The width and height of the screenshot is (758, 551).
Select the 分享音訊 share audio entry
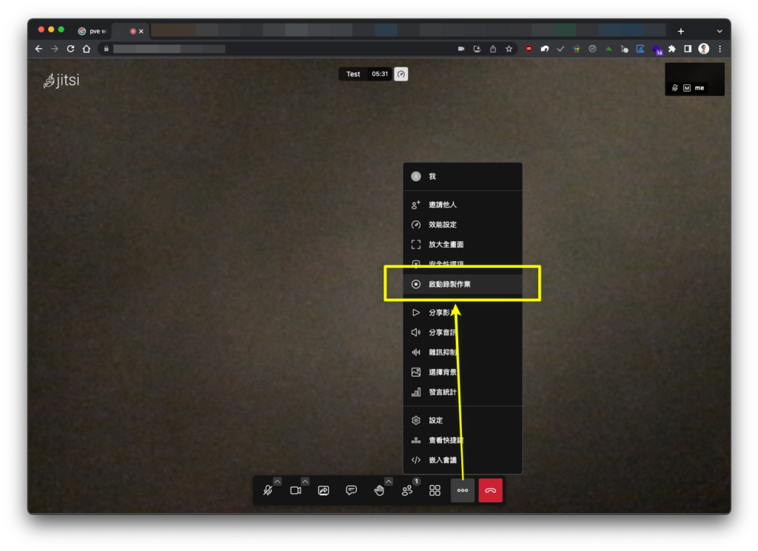[463, 332]
